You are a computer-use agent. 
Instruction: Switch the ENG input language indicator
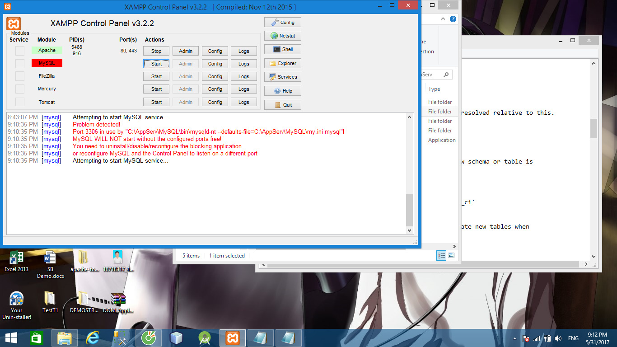pyautogui.click(x=573, y=338)
